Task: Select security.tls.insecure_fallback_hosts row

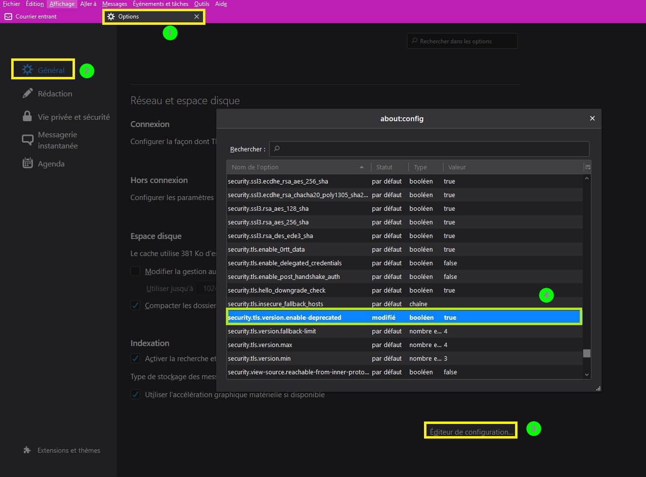Action: tap(405, 304)
